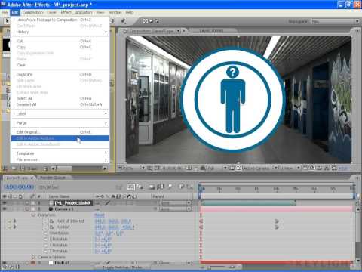Toggle the Orientation stopwatch
The width and height of the screenshot is (362, 272).
coord(46,233)
